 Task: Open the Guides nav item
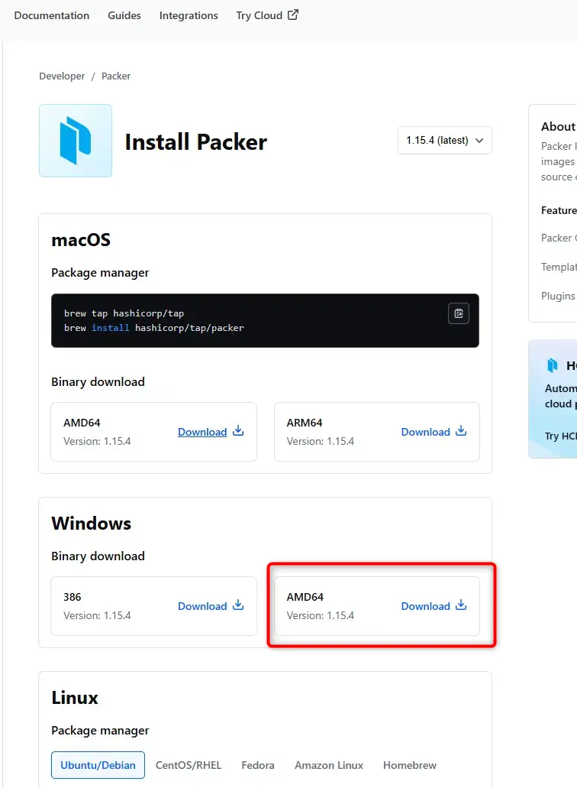124,15
